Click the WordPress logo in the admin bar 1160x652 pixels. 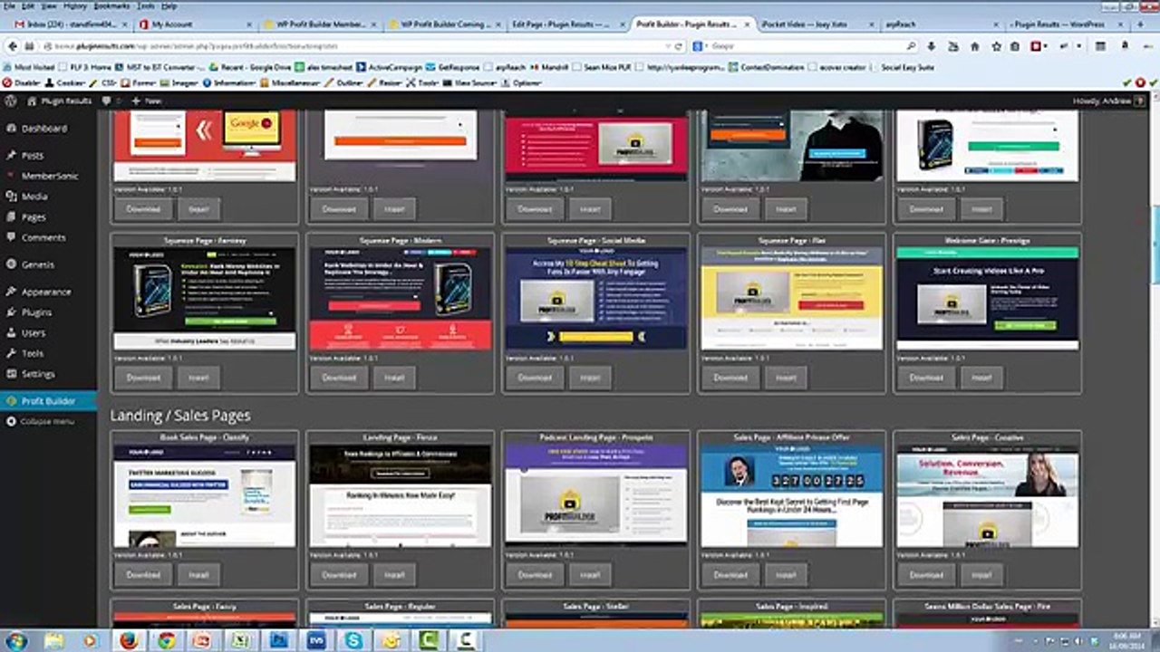pyautogui.click(x=10, y=101)
